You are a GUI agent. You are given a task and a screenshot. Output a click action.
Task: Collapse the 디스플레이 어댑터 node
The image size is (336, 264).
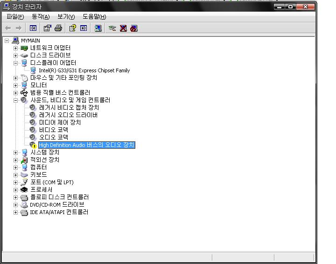tap(15, 63)
